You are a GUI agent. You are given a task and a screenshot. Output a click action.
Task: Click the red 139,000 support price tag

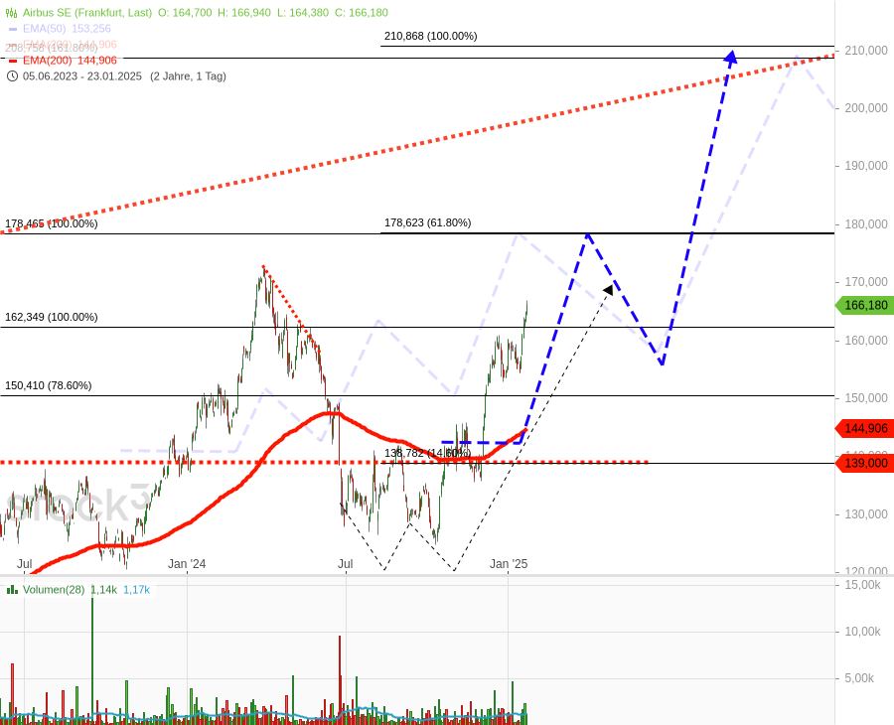(864, 464)
